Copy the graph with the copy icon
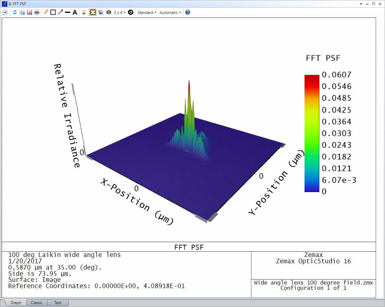The height and width of the screenshot is (307, 385). pyautogui.click(x=22, y=12)
